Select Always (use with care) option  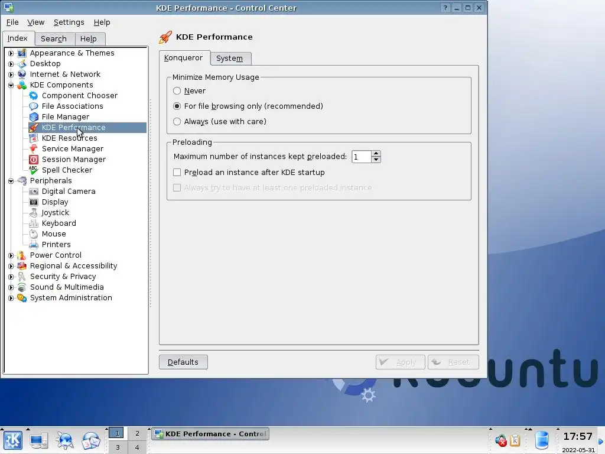pos(177,122)
